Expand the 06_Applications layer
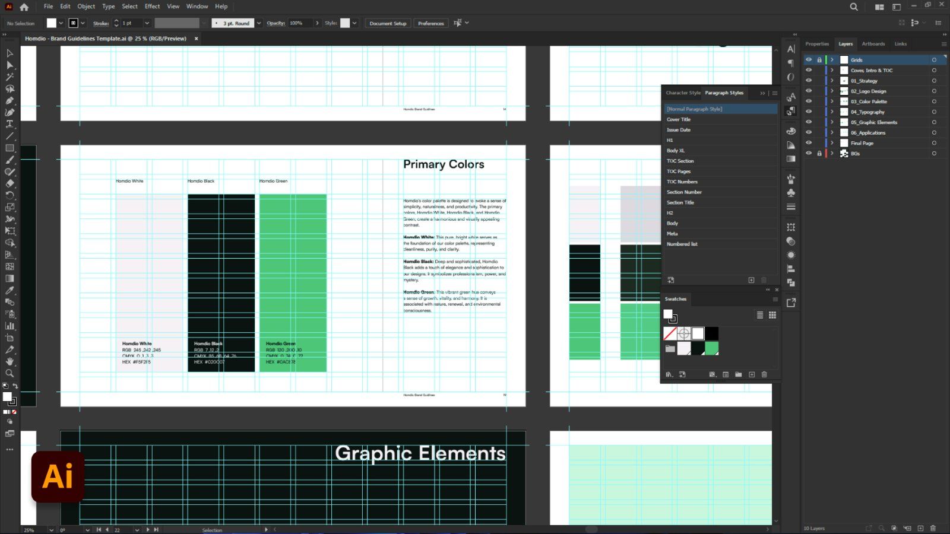This screenshot has width=950, height=534. pyautogui.click(x=832, y=133)
